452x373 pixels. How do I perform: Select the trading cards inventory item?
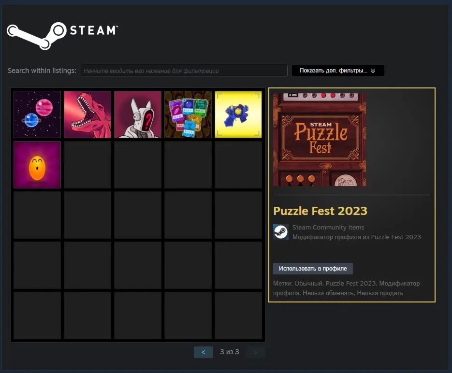point(188,115)
